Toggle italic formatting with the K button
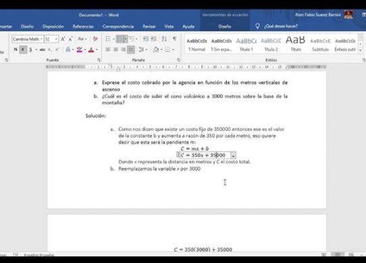 [23, 49]
